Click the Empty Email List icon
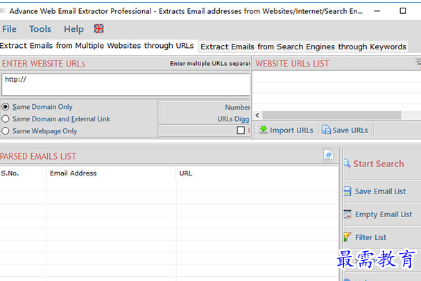 347,214
